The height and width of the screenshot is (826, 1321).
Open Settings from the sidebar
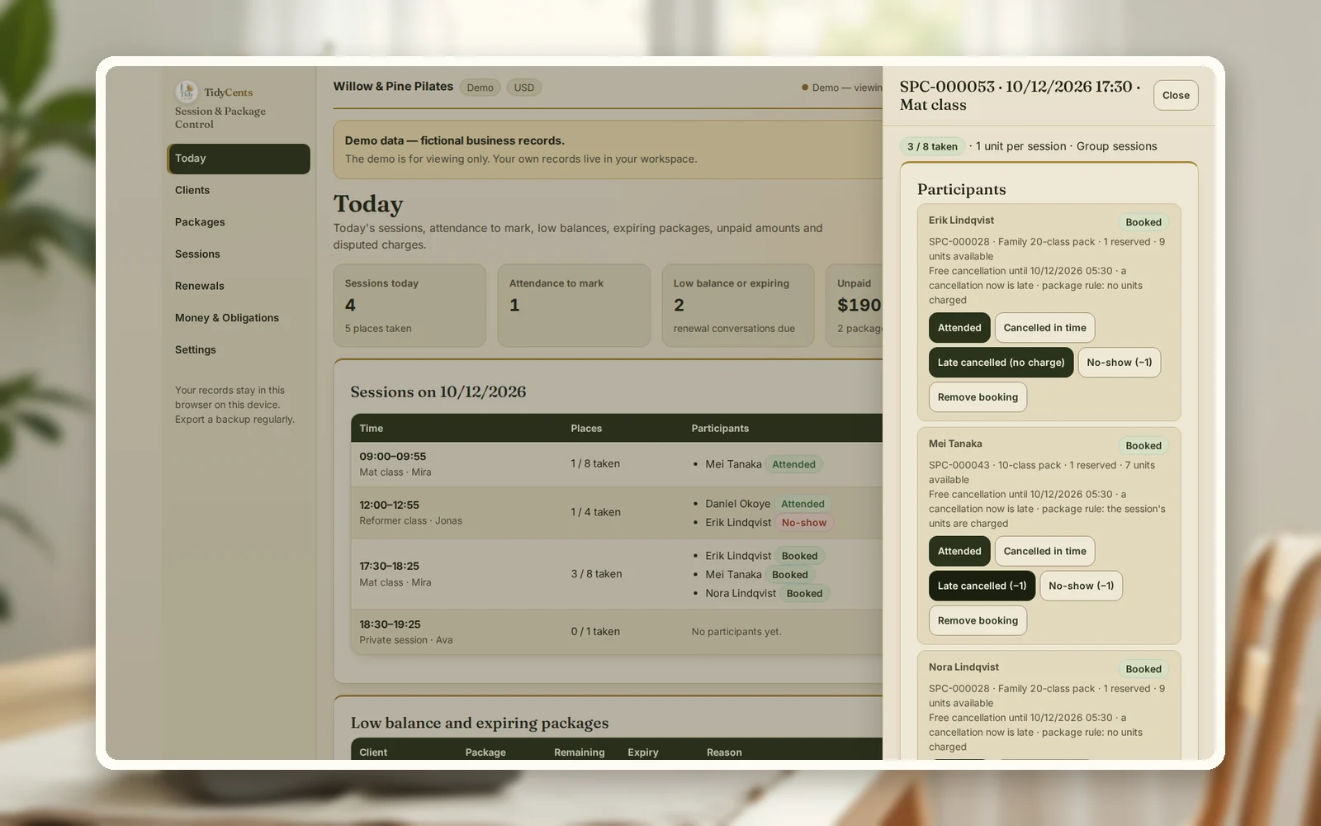239,350
